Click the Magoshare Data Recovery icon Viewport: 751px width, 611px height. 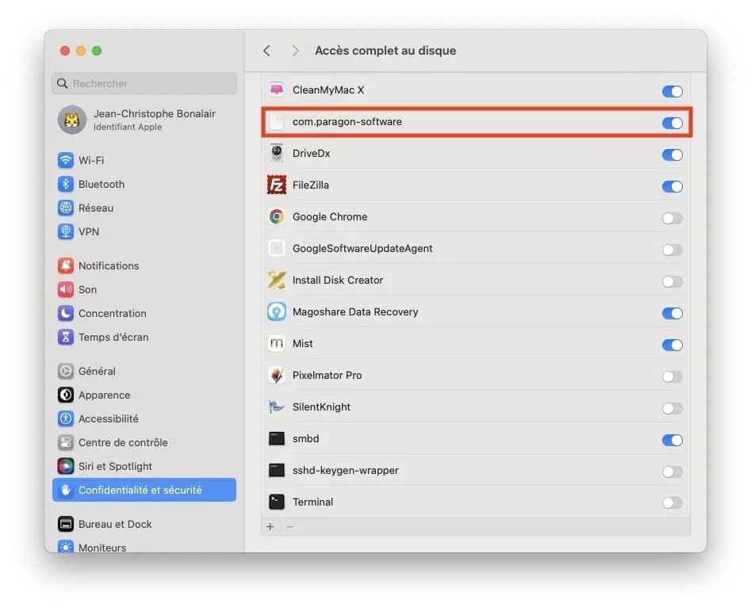277,312
